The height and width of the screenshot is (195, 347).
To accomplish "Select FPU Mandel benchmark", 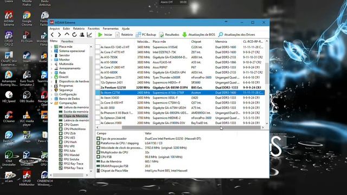I will [x=69, y=155].
